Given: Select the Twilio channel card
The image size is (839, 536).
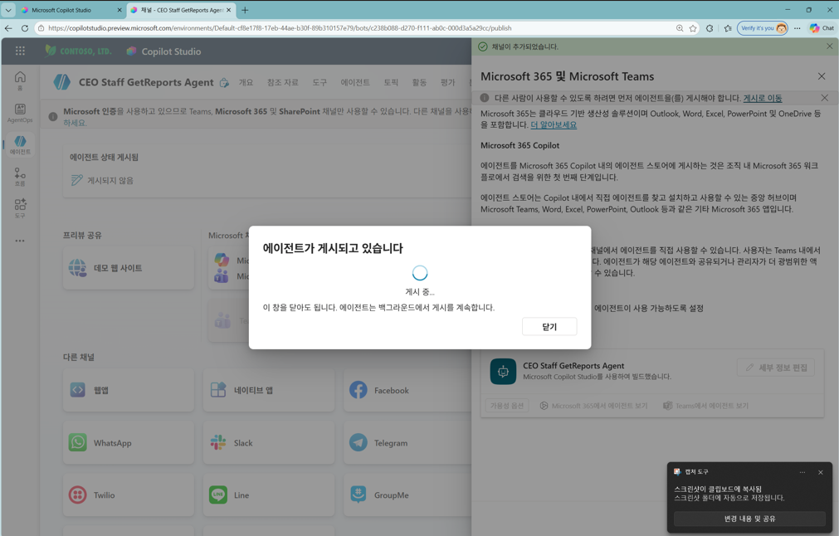Looking at the screenshot, I should pos(129,495).
